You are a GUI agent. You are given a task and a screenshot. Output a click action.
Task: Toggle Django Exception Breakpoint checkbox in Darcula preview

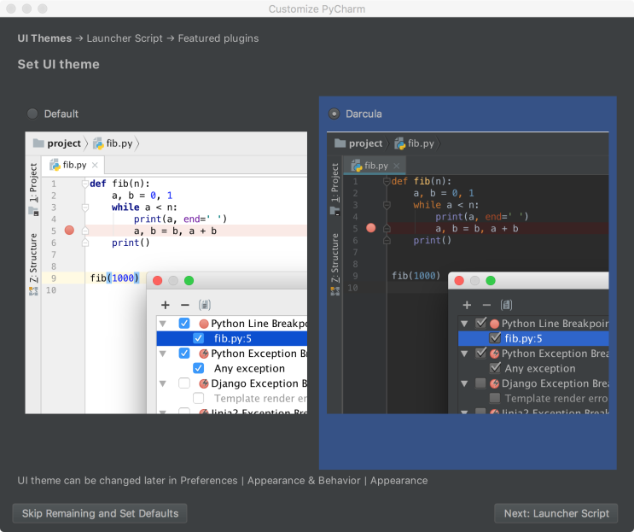point(480,383)
